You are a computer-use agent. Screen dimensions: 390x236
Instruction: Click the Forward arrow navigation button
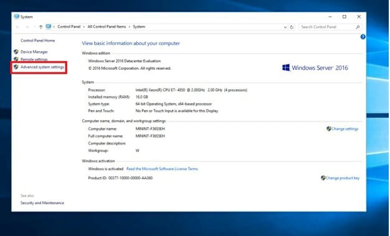(x=27, y=27)
